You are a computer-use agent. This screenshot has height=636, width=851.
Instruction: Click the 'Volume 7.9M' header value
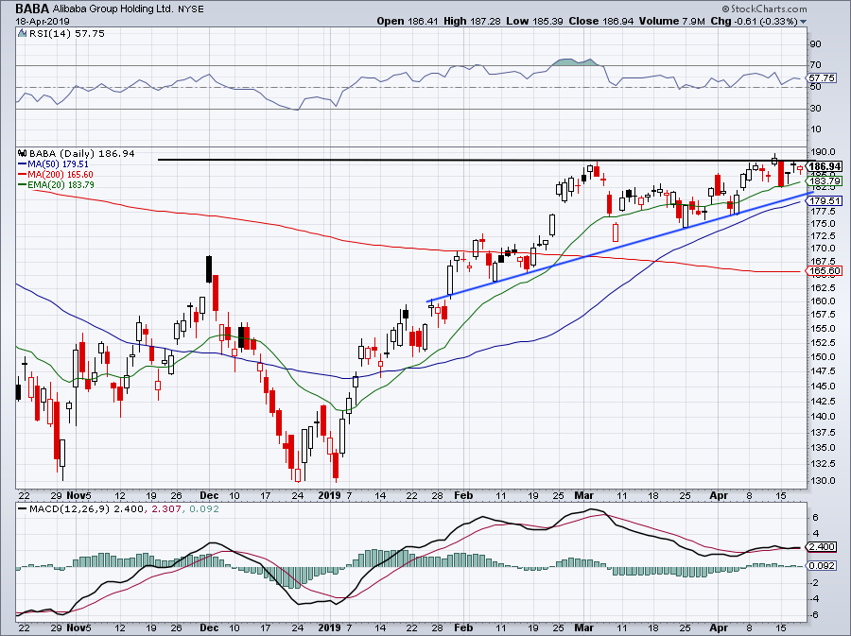670,21
